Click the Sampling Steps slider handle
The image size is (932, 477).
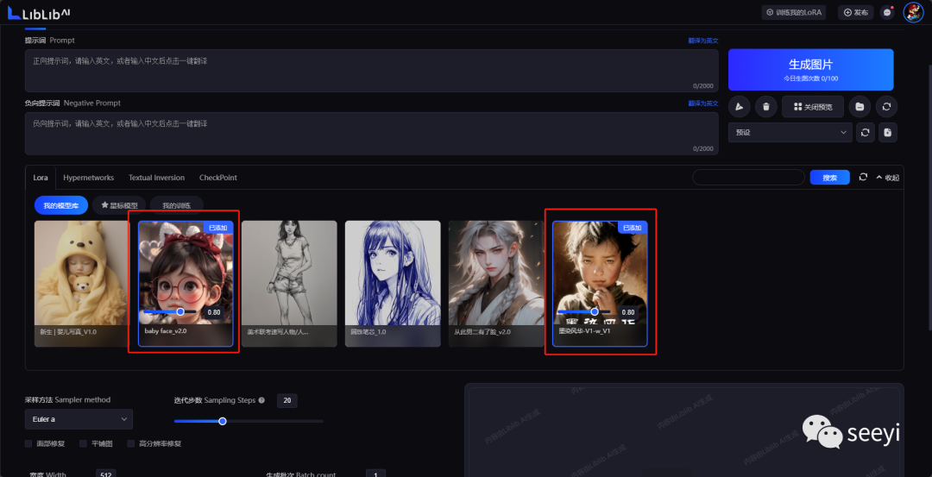coord(223,421)
